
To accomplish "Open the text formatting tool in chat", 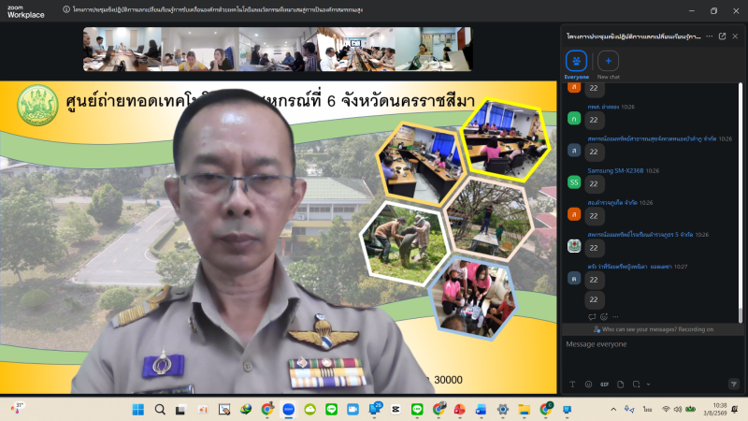I will [572, 385].
